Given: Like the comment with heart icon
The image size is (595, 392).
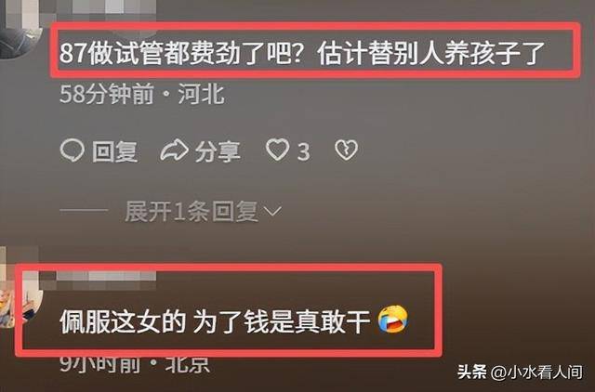Looking at the screenshot, I should [277, 150].
